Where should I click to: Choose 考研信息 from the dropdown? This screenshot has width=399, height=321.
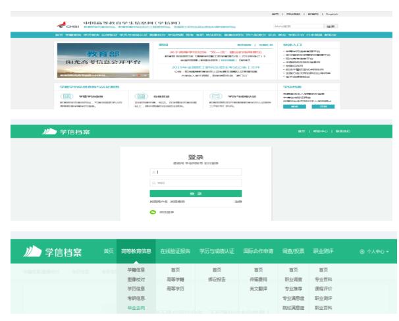136,298
